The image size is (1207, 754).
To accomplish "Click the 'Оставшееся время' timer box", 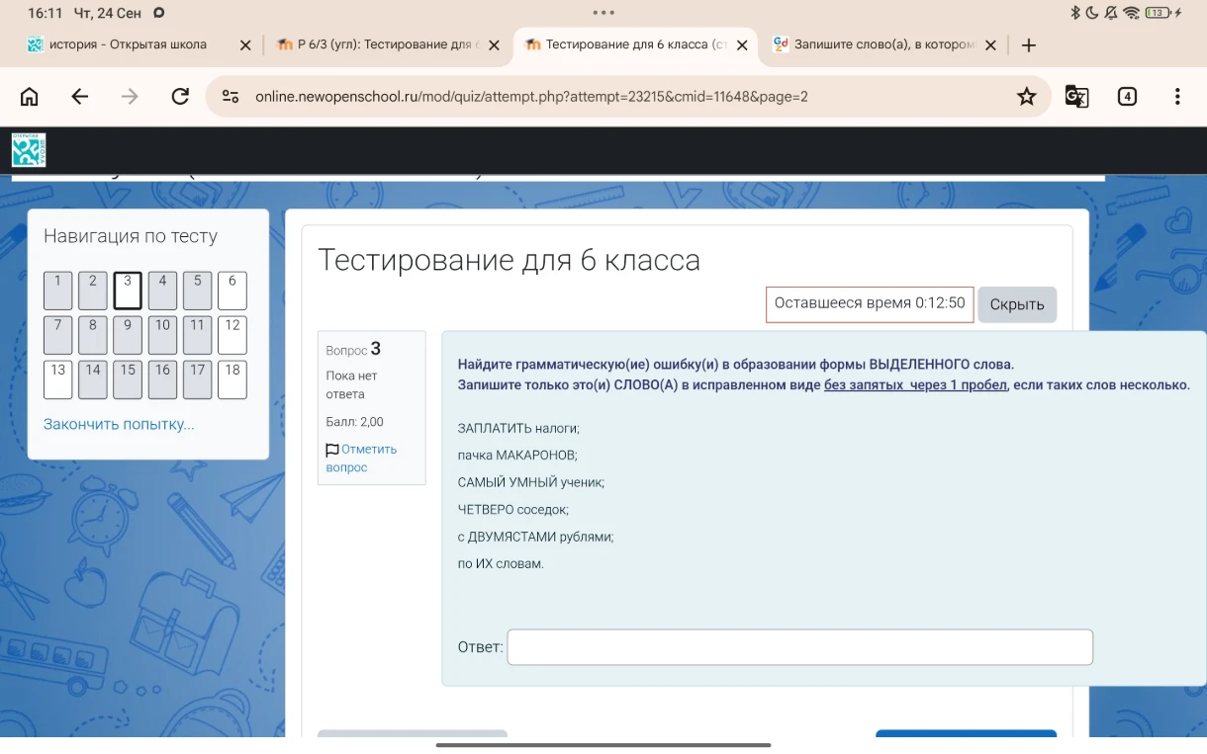I will tap(870, 303).
